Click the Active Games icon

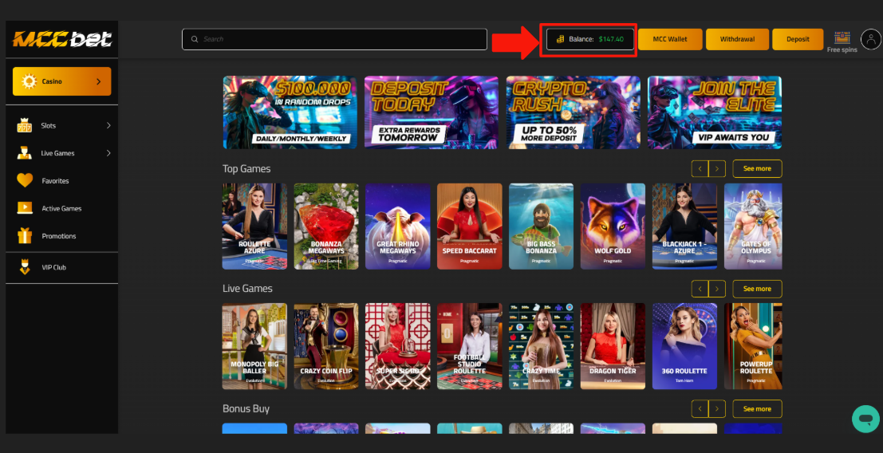point(25,208)
